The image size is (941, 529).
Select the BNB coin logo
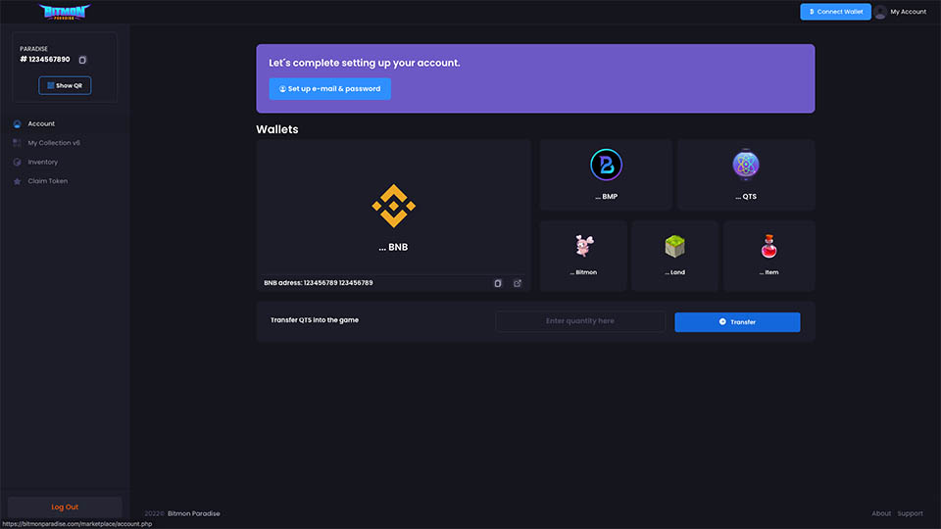coord(394,206)
